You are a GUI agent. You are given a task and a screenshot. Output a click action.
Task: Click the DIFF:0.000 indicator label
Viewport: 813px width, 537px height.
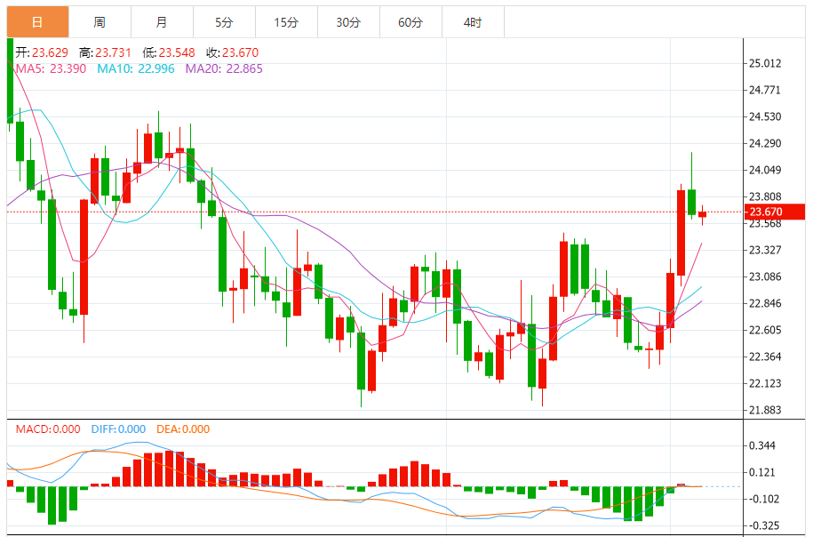click(118, 429)
